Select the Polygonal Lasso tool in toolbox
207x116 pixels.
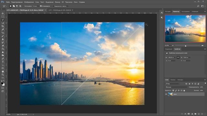[x=3, y=20]
